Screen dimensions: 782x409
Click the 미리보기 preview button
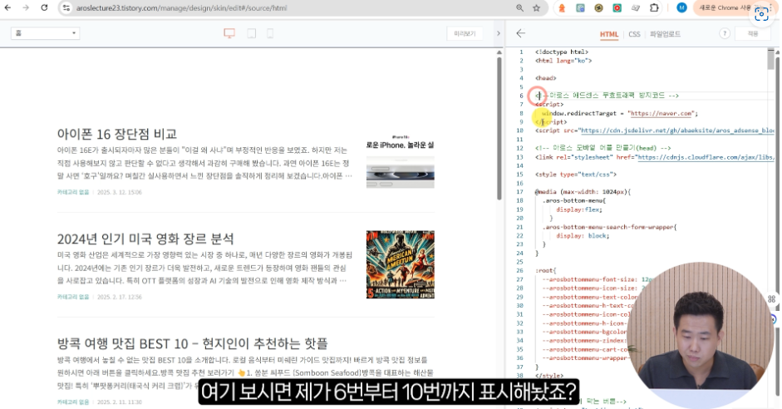pos(465,33)
